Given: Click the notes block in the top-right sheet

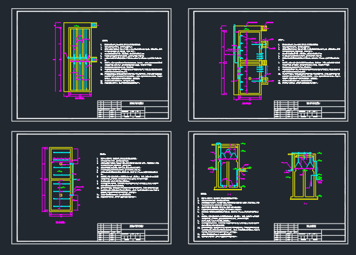Looking at the screenshot, I should [x=309, y=62].
